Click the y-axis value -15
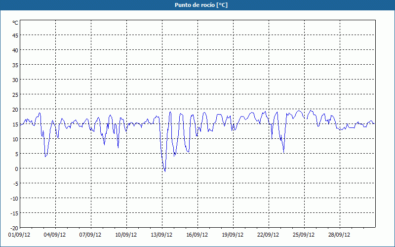 pyautogui.click(x=14, y=213)
